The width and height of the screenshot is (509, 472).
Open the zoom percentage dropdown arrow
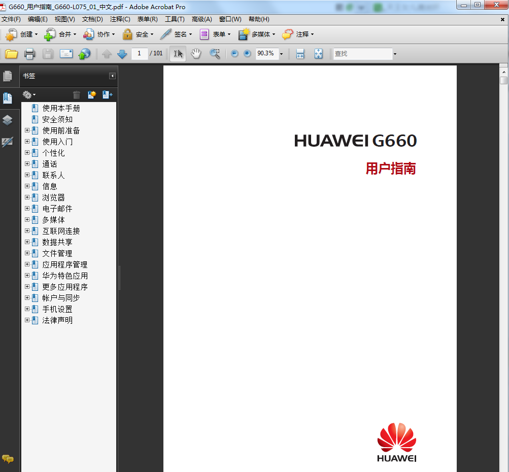pyautogui.click(x=281, y=54)
